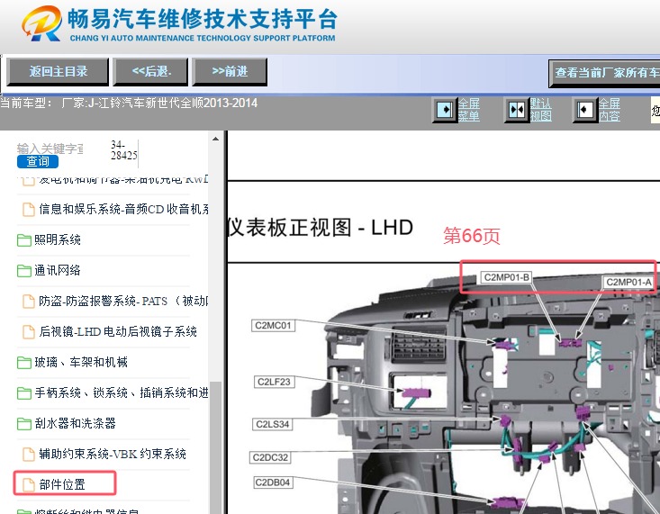Open the 全屏菜单 text link
Image resolution: width=660 pixels, height=514 pixels.
(x=469, y=110)
